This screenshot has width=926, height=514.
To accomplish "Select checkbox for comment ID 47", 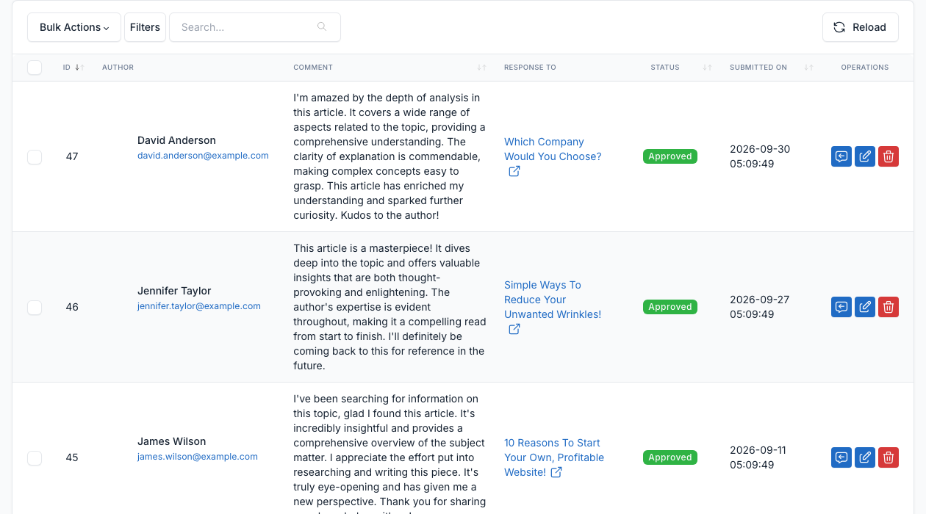I will tap(35, 156).
